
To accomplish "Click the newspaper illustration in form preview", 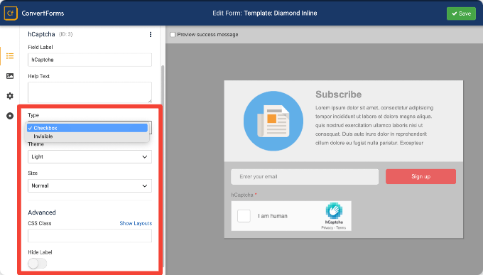I will tap(273, 121).
